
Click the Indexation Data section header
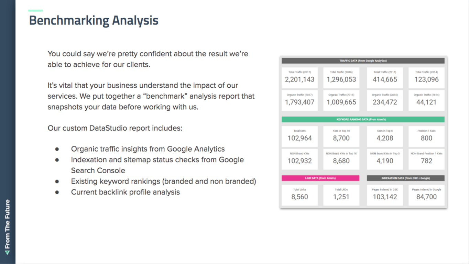(405, 178)
